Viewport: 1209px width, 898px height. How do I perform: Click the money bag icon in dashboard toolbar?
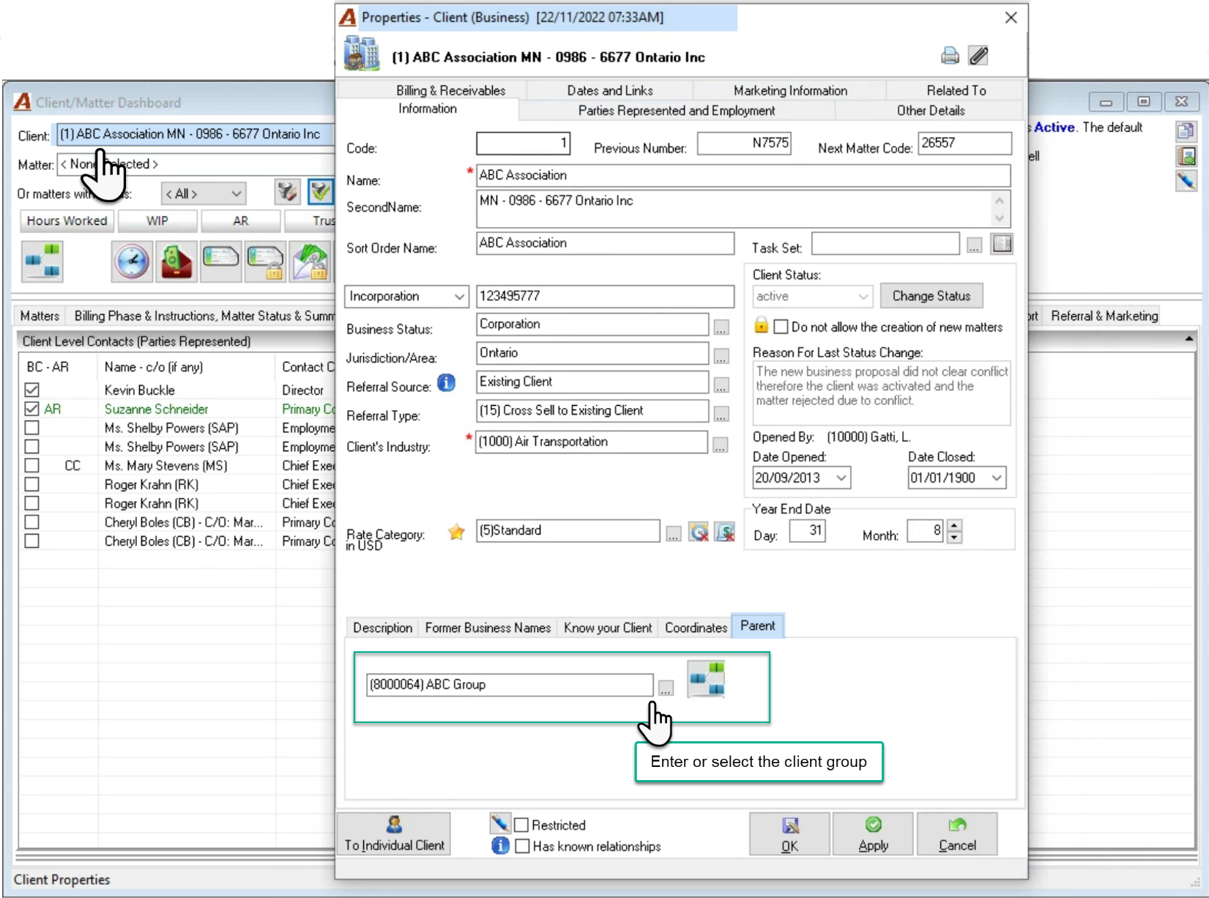(176, 261)
